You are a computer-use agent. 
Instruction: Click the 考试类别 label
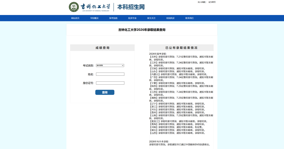click(89, 65)
